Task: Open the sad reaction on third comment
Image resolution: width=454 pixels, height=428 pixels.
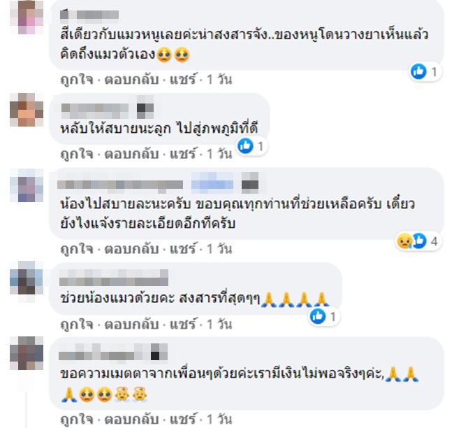Action: click(404, 241)
